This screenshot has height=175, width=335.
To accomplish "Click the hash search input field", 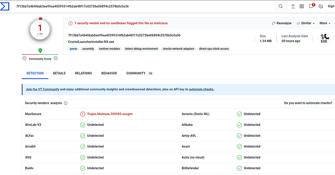I will 143,6.
